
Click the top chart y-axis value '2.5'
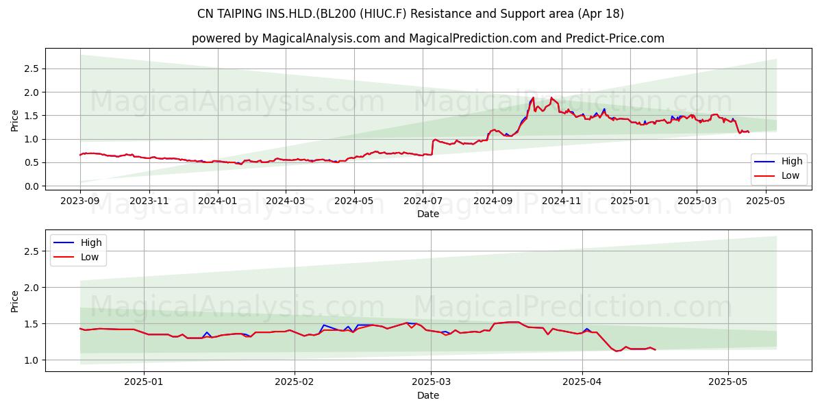[x=32, y=68]
